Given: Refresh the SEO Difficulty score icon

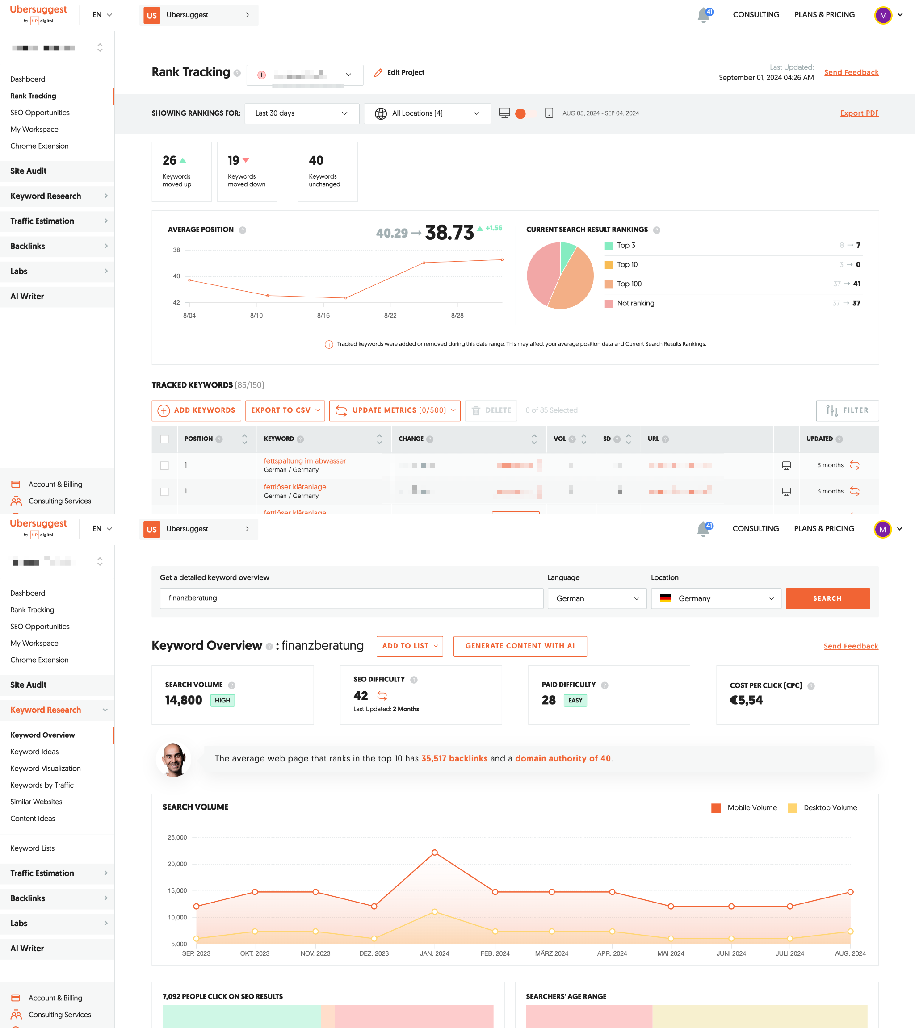Looking at the screenshot, I should pyautogui.click(x=382, y=696).
